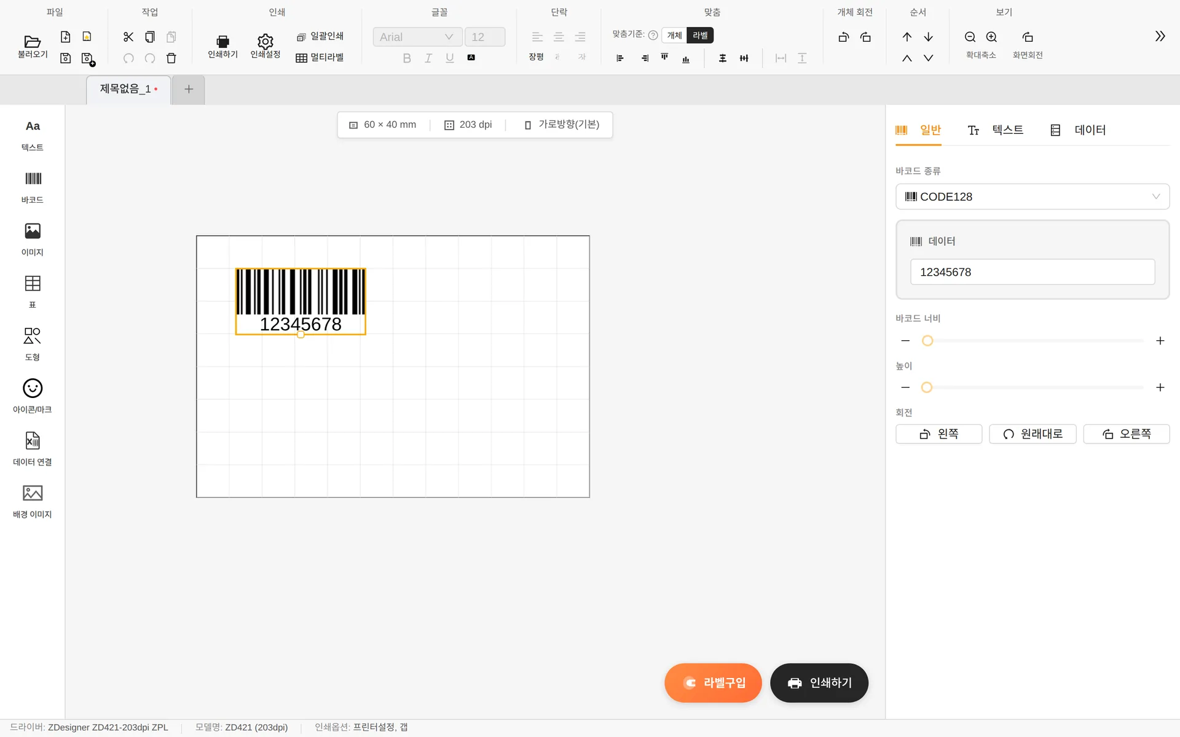Set alignment basis to 라벨
1180x737 pixels.
tap(700, 36)
